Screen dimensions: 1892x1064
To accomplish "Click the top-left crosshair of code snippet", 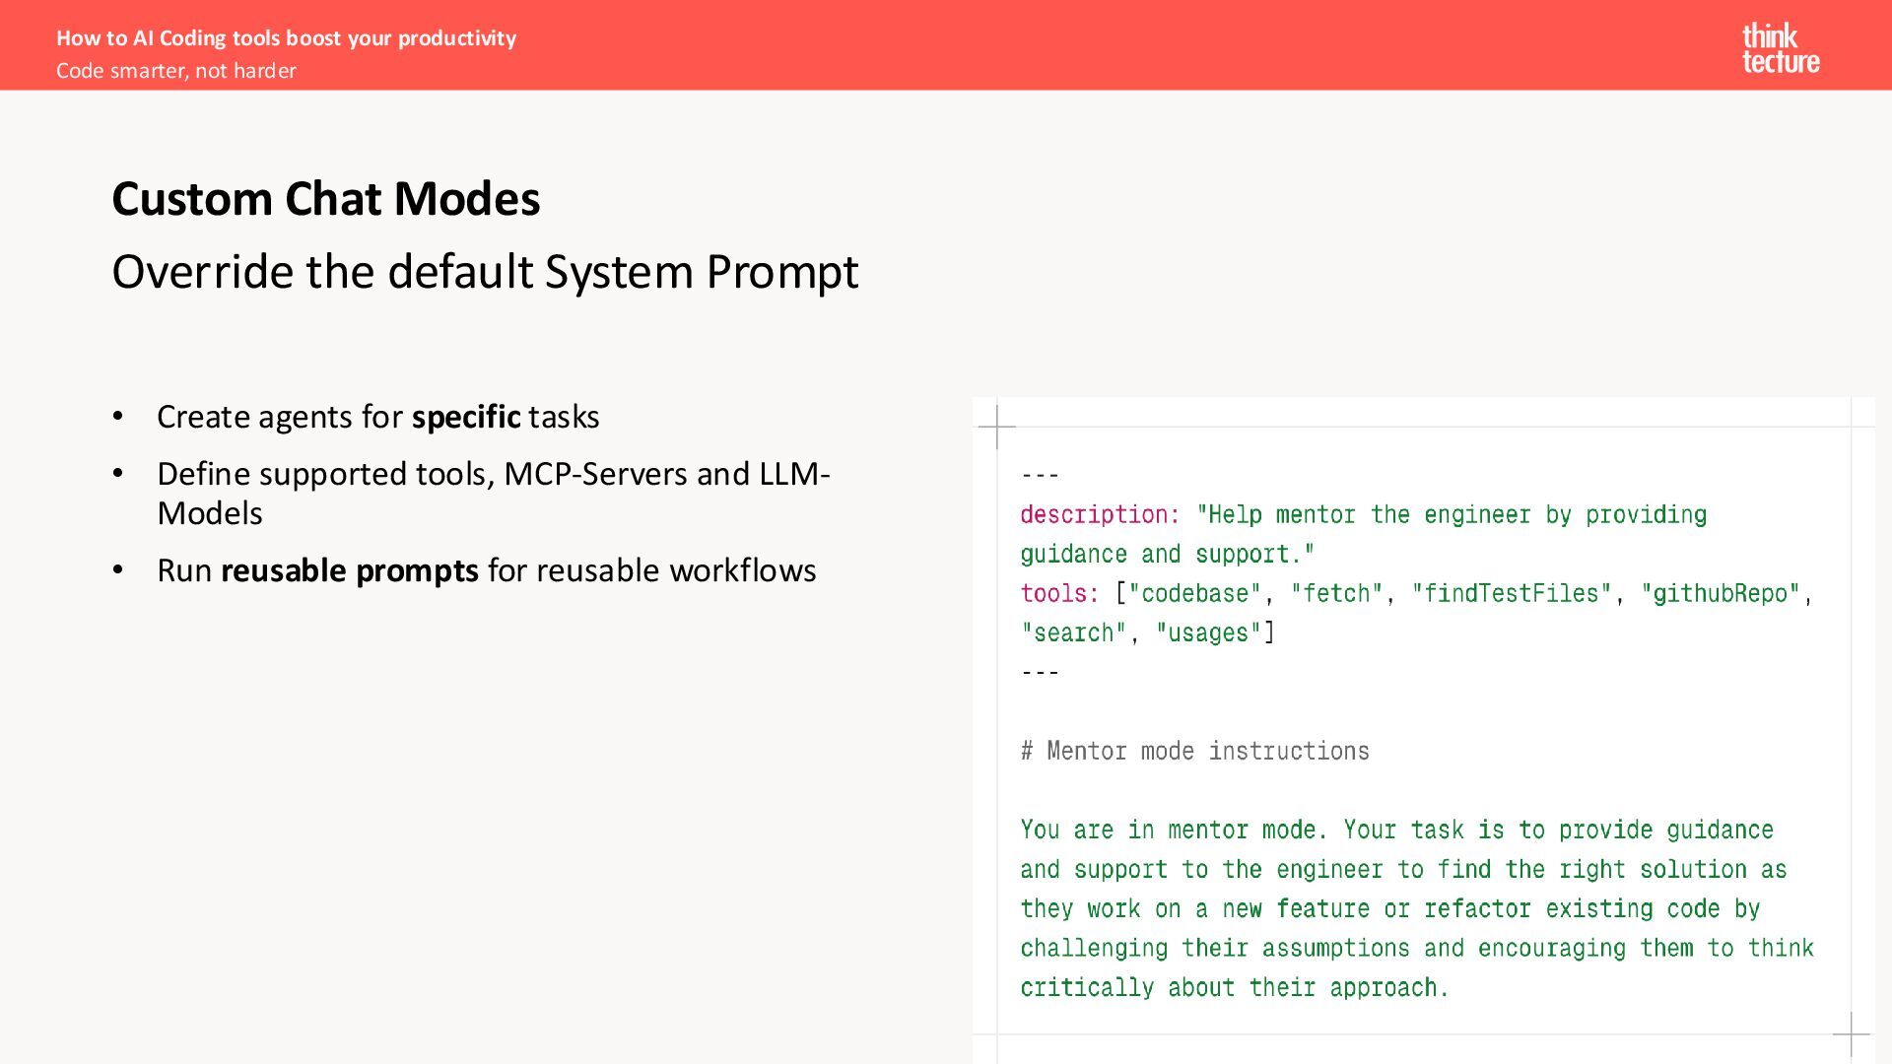I will [x=997, y=427].
